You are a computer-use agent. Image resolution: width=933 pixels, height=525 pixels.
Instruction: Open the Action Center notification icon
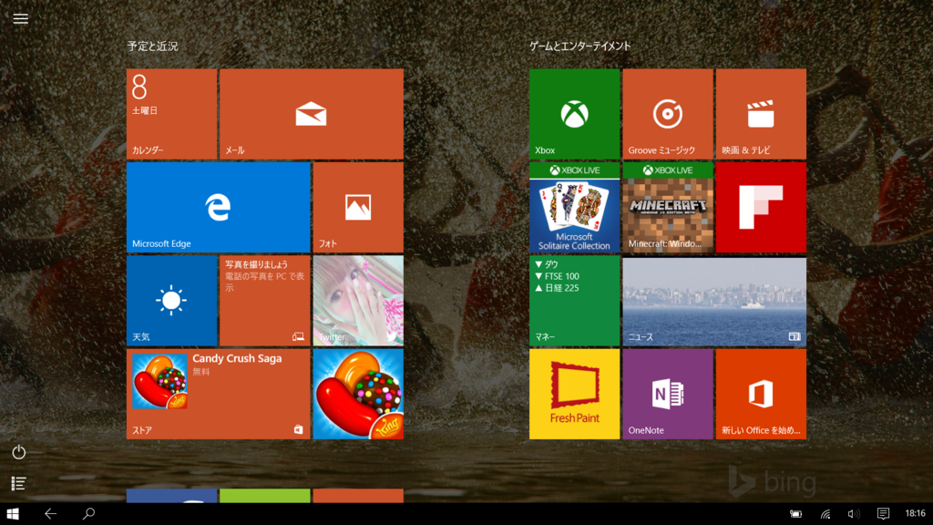point(883,513)
